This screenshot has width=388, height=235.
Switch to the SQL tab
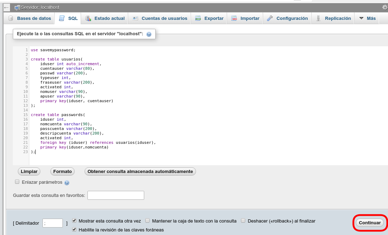pyautogui.click(x=68, y=18)
